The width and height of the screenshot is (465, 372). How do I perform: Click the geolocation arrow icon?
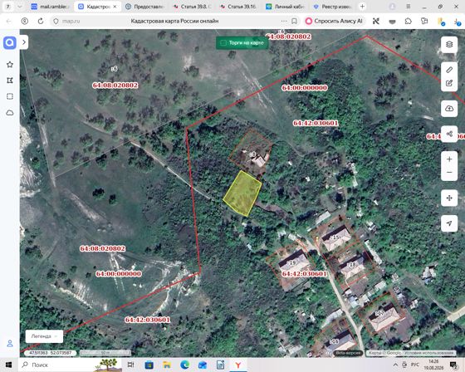pos(449,223)
